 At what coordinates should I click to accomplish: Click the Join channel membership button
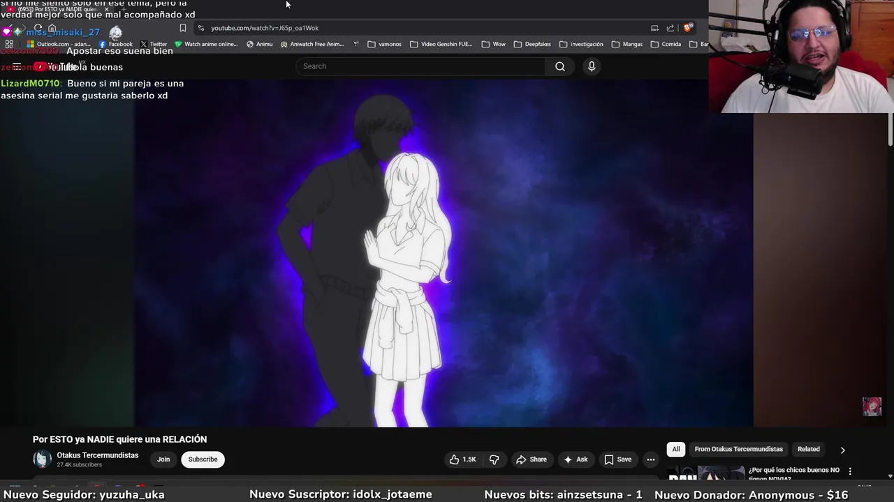[x=163, y=459]
